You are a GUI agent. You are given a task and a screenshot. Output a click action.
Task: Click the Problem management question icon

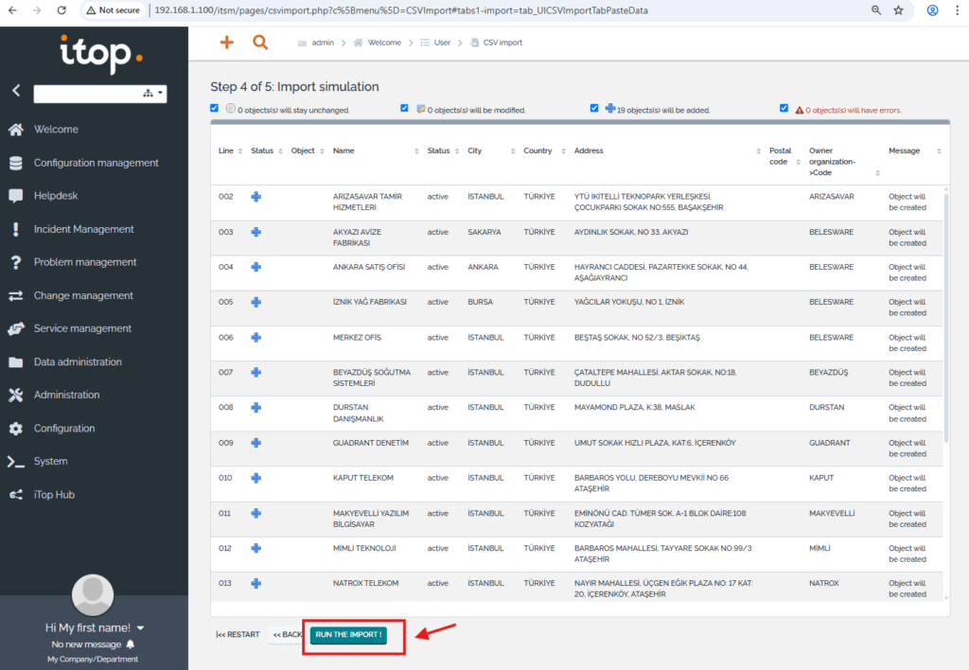pyautogui.click(x=16, y=262)
